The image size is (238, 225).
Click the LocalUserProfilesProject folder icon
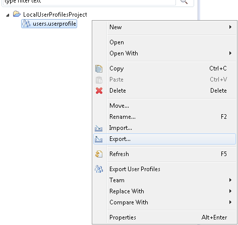(x=17, y=14)
